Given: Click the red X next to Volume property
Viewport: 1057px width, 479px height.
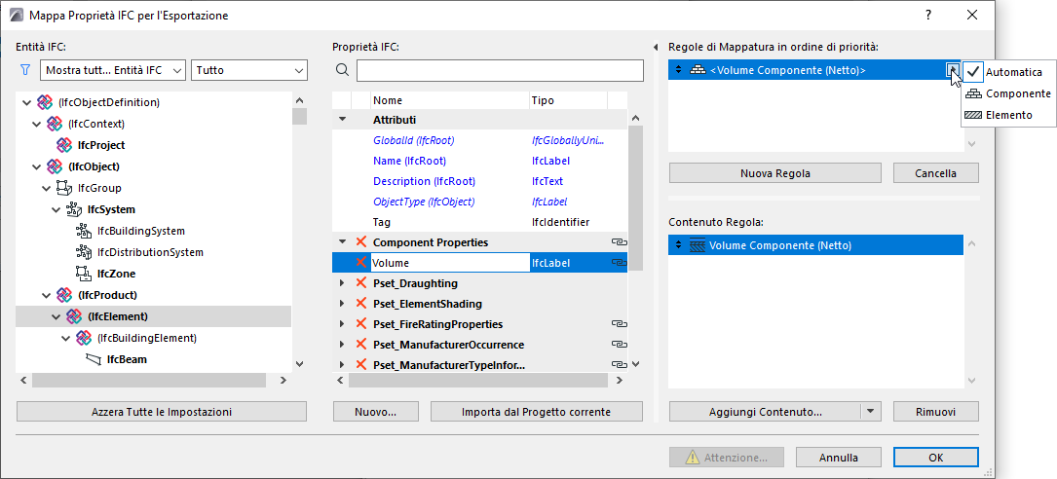Looking at the screenshot, I should coord(360,263).
